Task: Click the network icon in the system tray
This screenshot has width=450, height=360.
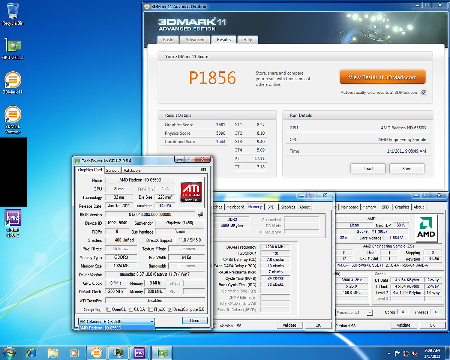Action: (406, 353)
